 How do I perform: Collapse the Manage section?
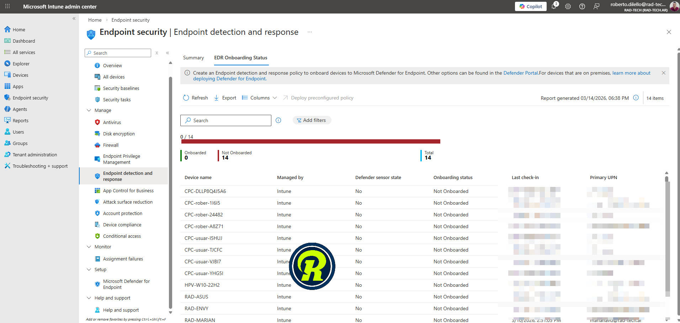click(x=89, y=111)
